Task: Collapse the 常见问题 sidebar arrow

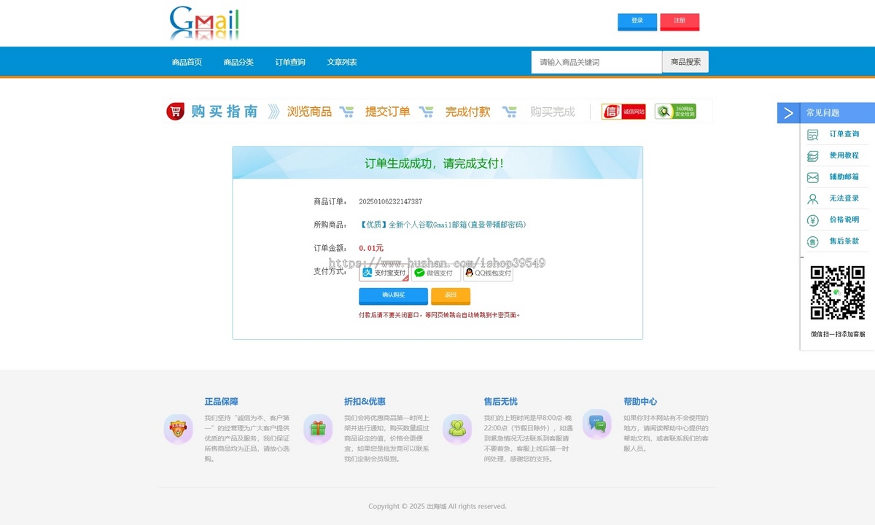Action: point(788,113)
